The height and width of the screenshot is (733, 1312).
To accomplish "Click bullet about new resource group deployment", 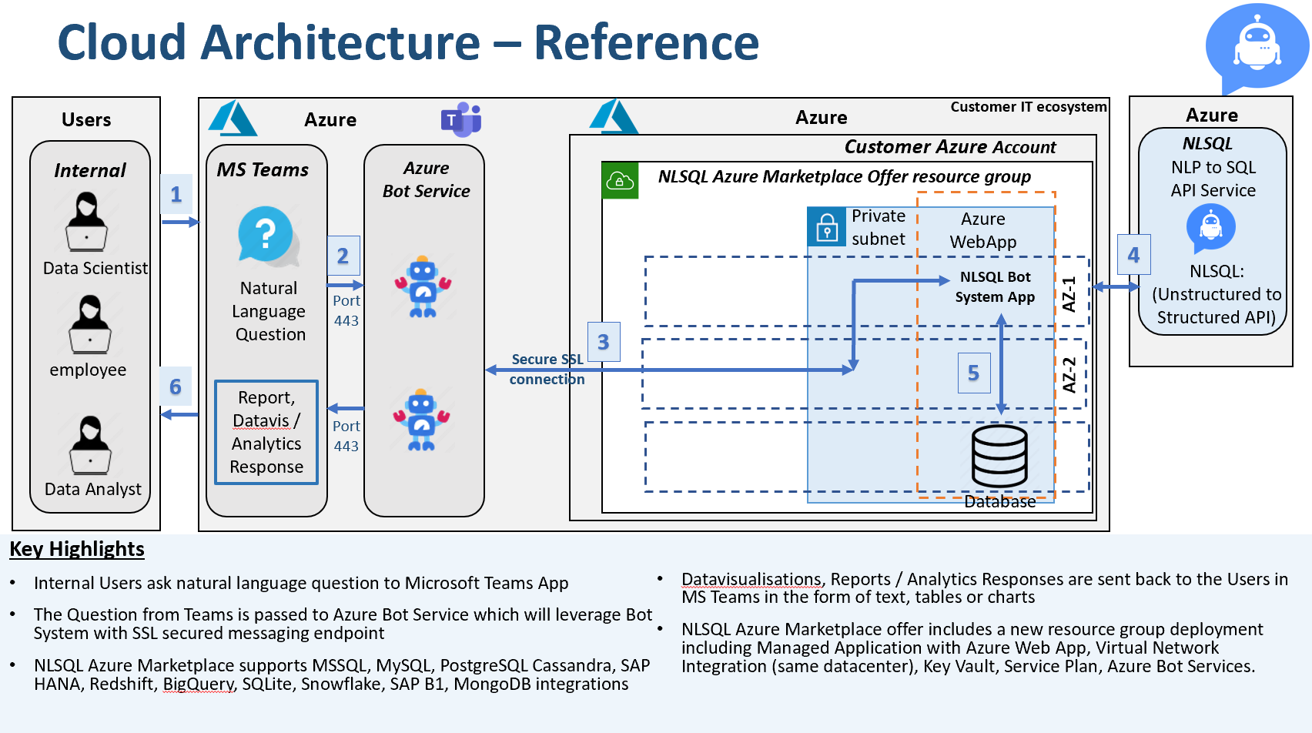I will click(972, 648).
